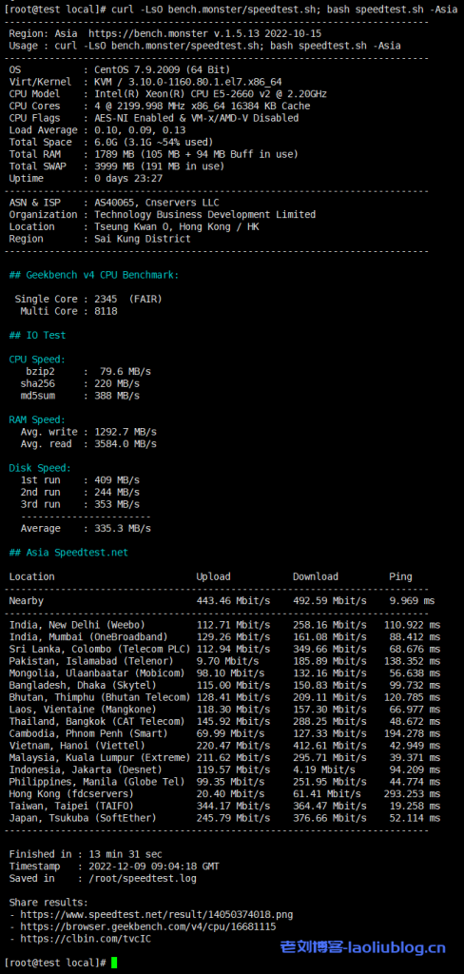464x974 pixels.
Task: Click the green terminal cursor at the prompt
Action: pyautogui.click(x=114, y=963)
